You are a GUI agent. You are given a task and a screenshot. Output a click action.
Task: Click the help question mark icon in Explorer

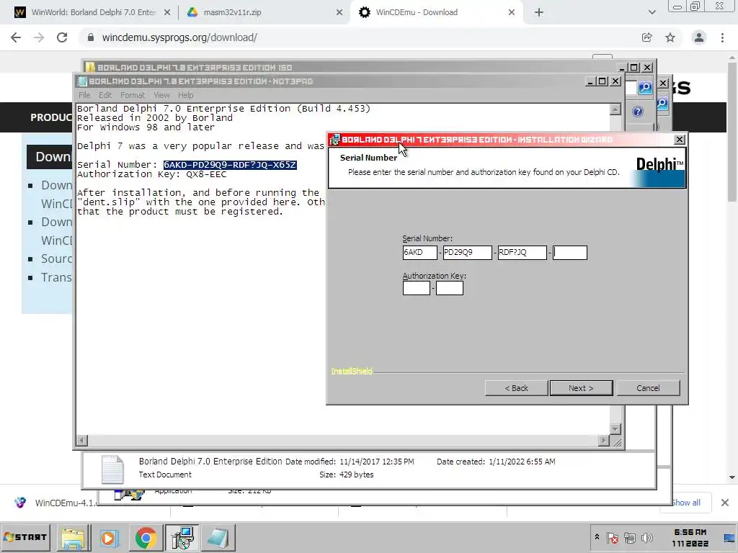tap(638, 112)
